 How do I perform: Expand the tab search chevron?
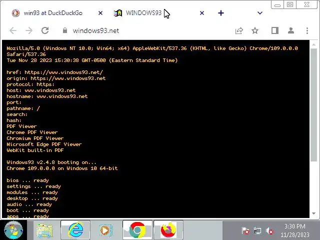tap(260, 13)
